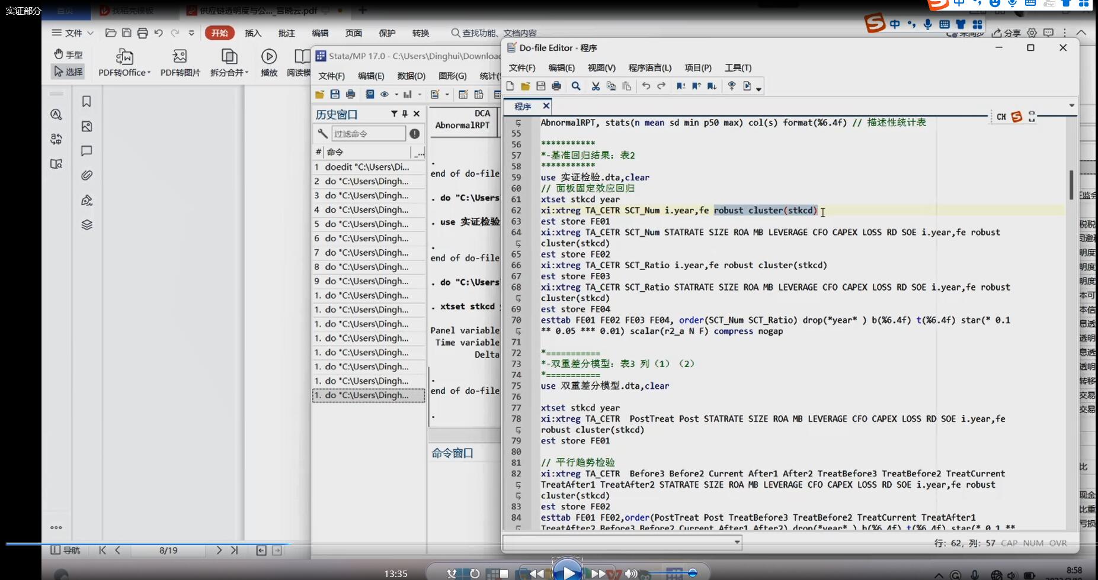1098x580 pixels.
Task: Close the 历史窗口 history panel
Action: (x=417, y=114)
